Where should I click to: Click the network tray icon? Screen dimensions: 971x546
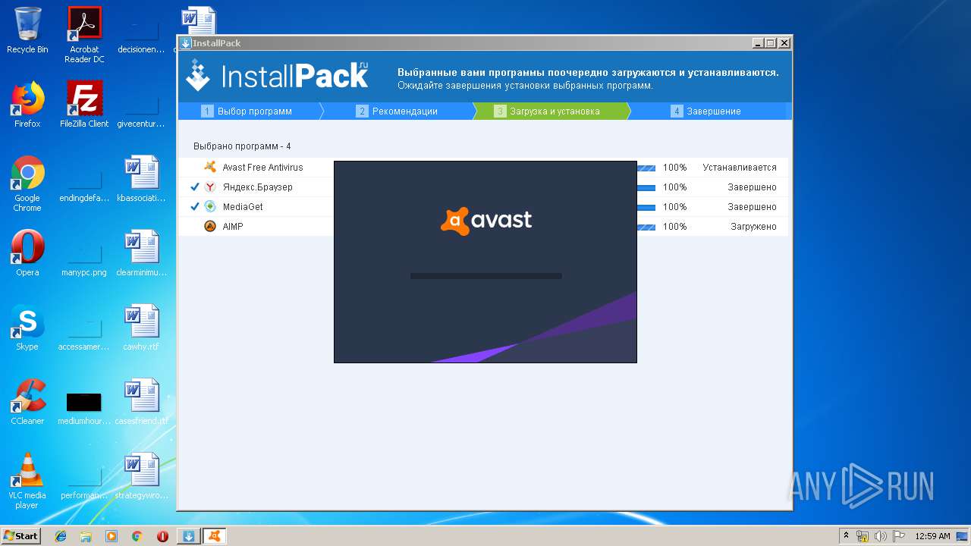click(x=863, y=536)
